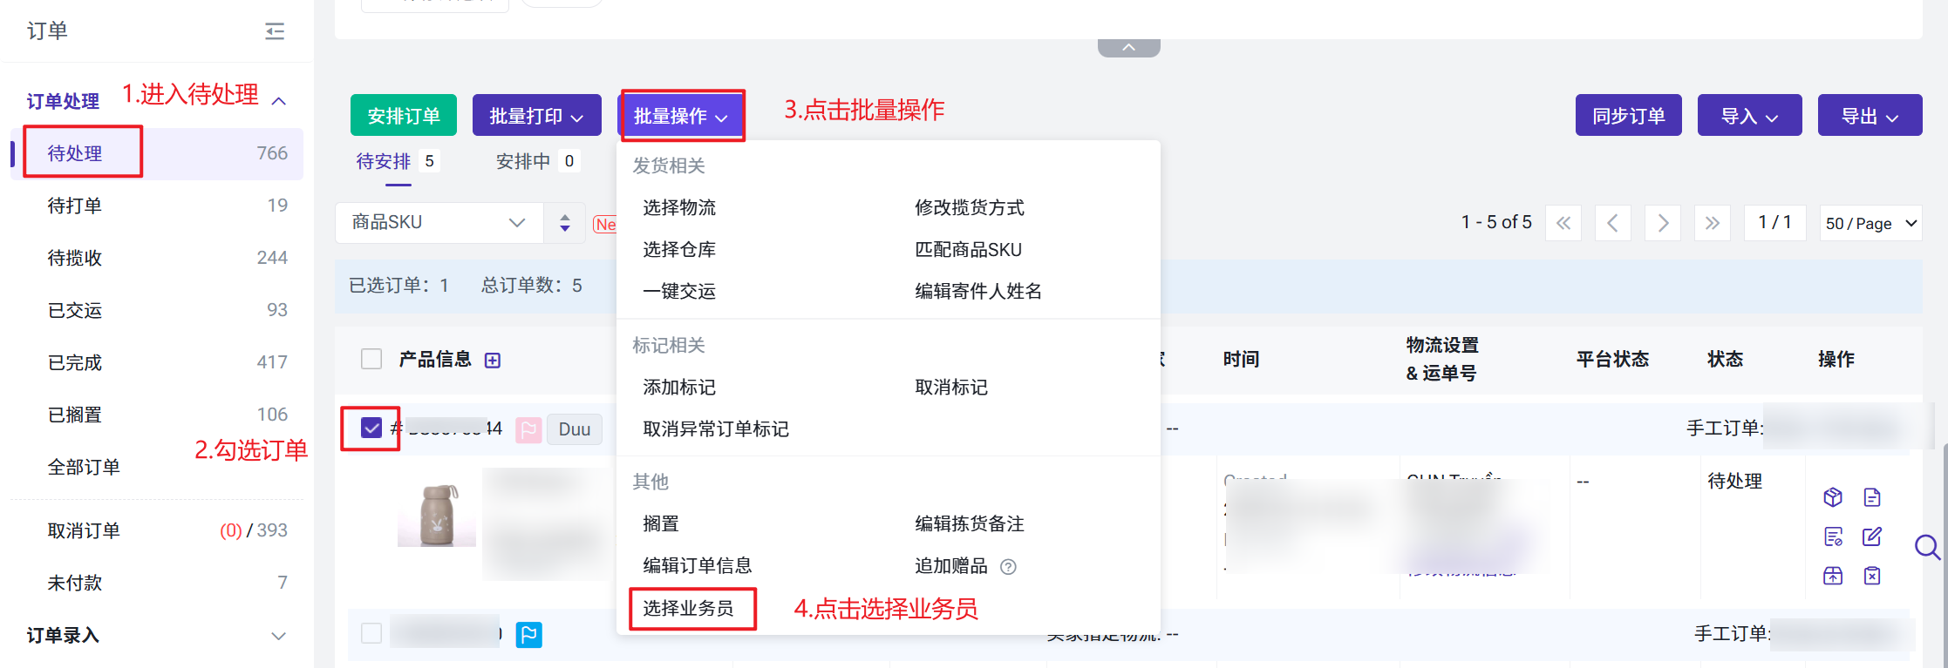
Task: Open the 50 / Page size dropdown
Action: point(1870,224)
